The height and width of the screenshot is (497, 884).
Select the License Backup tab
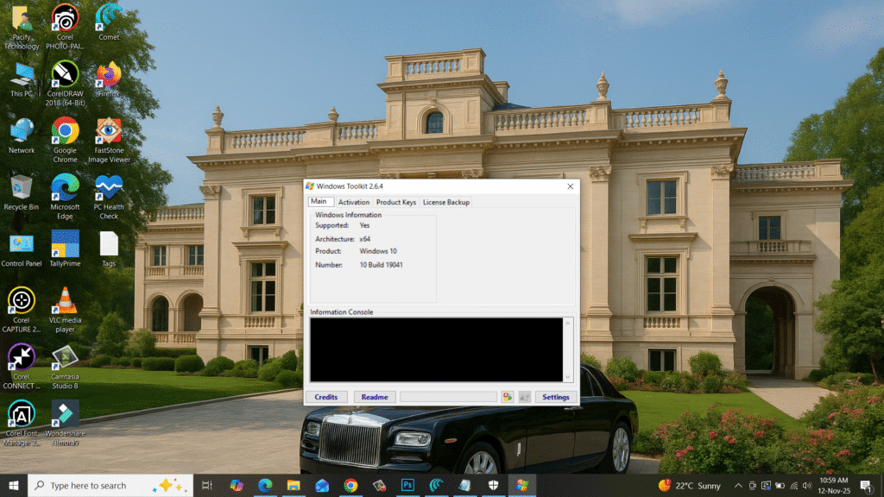(446, 201)
